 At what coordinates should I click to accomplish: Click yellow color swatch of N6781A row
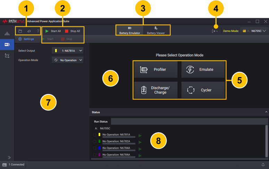tap(99, 135)
